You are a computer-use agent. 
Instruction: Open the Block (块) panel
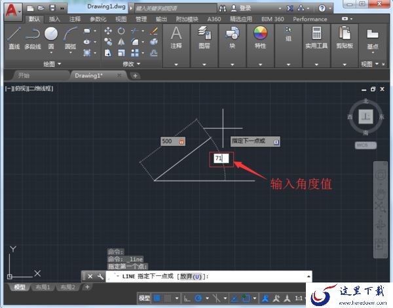[x=233, y=37]
